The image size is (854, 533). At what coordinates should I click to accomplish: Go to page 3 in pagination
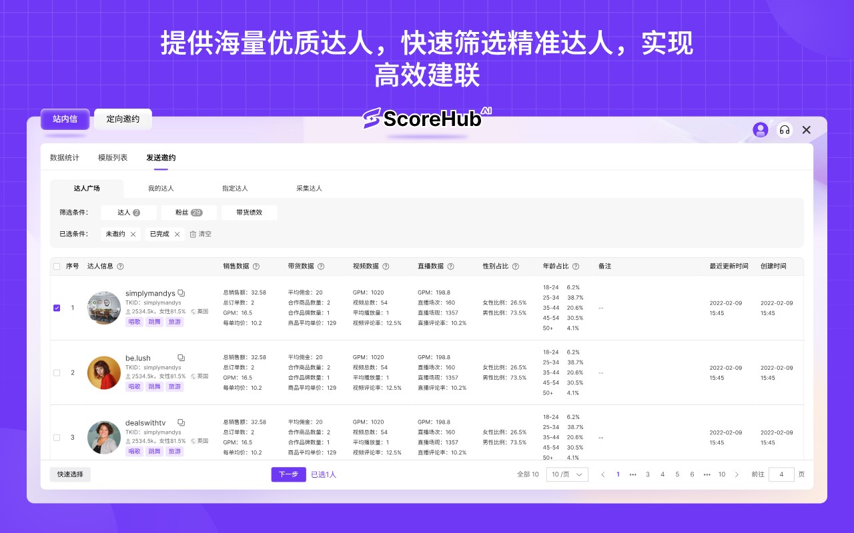647,474
